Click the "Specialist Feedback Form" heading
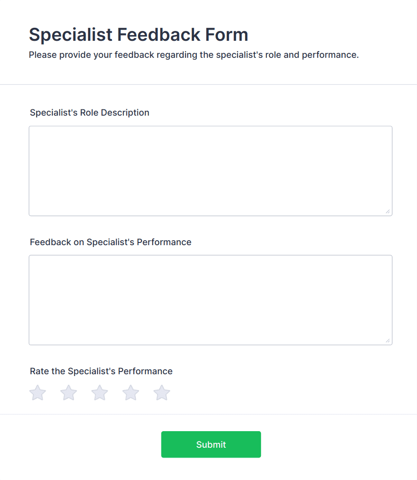417x480 pixels. [x=139, y=35]
